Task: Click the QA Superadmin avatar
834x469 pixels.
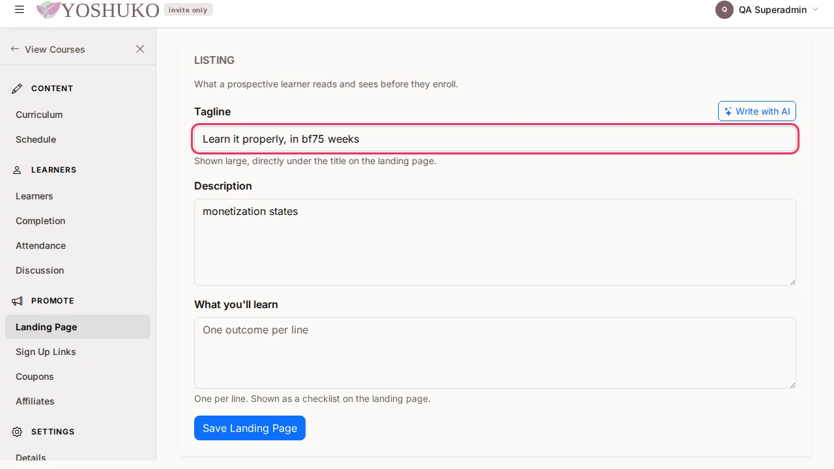Action: coord(724,10)
